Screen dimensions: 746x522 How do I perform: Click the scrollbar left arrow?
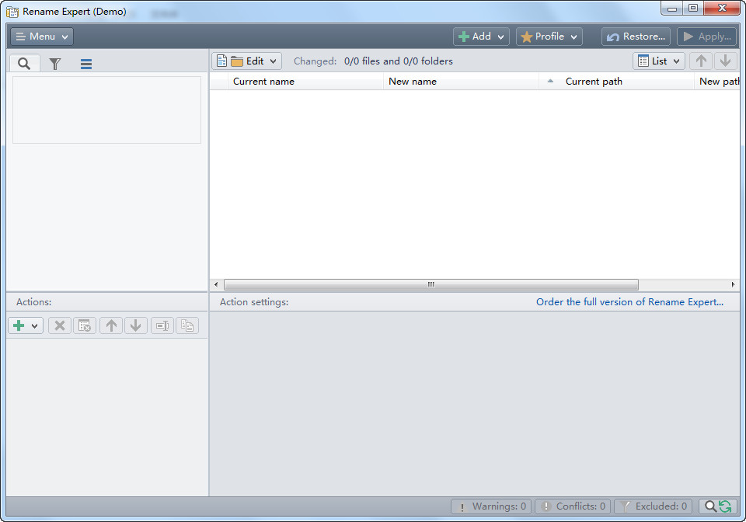pyautogui.click(x=216, y=284)
